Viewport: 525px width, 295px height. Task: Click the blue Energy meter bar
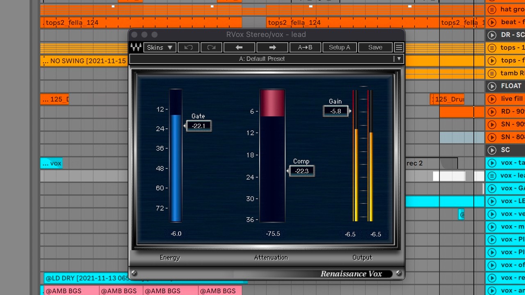[176, 168]
